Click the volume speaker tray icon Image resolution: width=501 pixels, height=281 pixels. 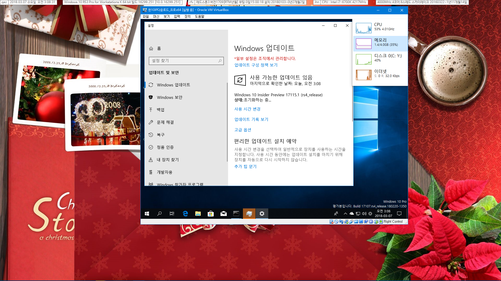tap(364, 214)
